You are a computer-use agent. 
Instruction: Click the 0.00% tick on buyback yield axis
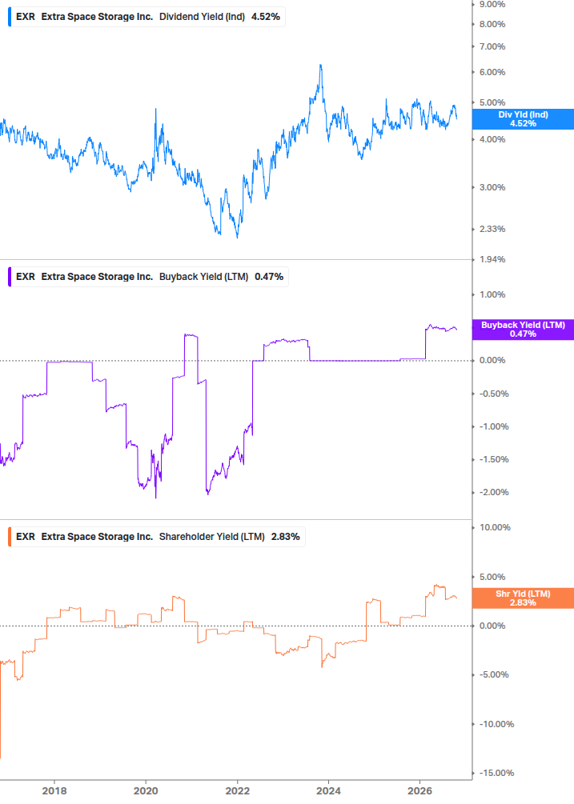[x=492, y=361]
